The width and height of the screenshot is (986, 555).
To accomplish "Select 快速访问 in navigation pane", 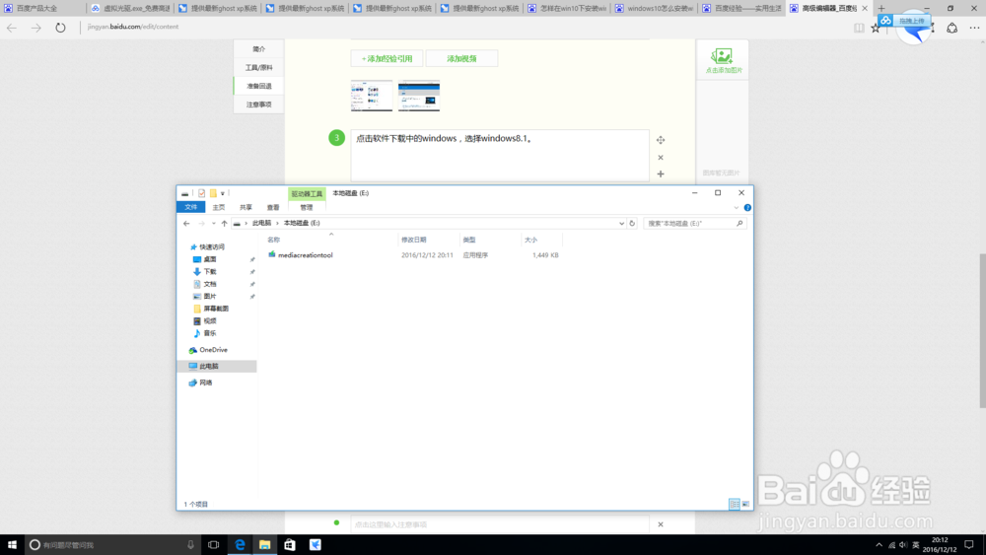I will pyautogui.click(x=212, y=247).
